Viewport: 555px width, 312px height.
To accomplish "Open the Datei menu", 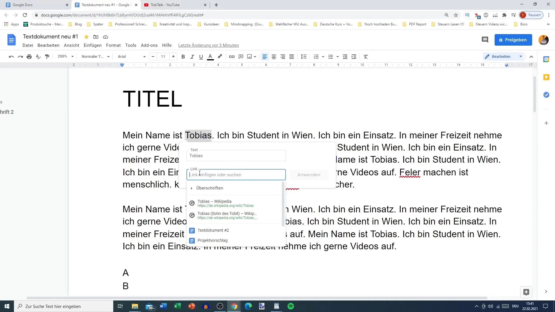I will coord(28,45).
